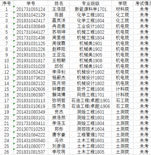Click name cell 熊浩然
Screen dimensions: 151x155
[x=59, y=117]
